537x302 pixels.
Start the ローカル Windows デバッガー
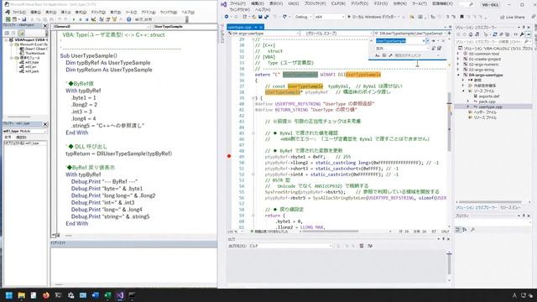tap(373, 17)
